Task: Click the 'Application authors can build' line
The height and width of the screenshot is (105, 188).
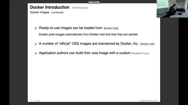Action: [x=94, y=53]
